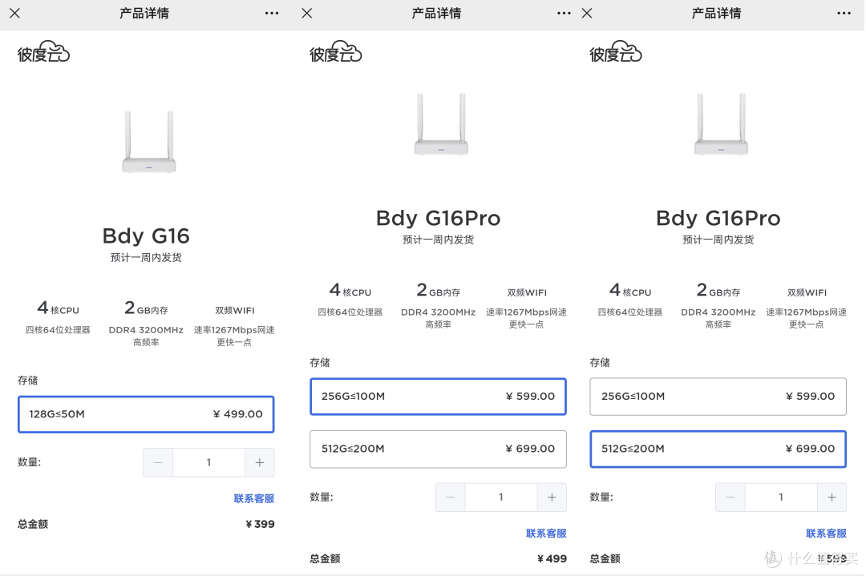Click 2GB内存 spec on middle G16Pro page

438,291
